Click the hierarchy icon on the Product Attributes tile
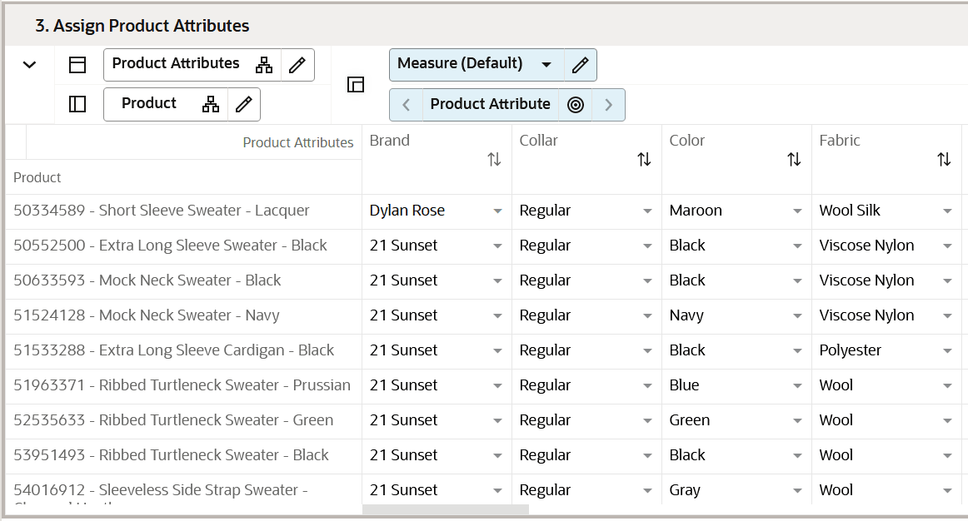The height and width of the screenshot is (521, 968). coord(264,64)
